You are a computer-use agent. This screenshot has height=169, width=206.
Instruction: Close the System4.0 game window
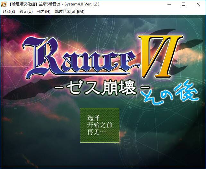(198, 4)
